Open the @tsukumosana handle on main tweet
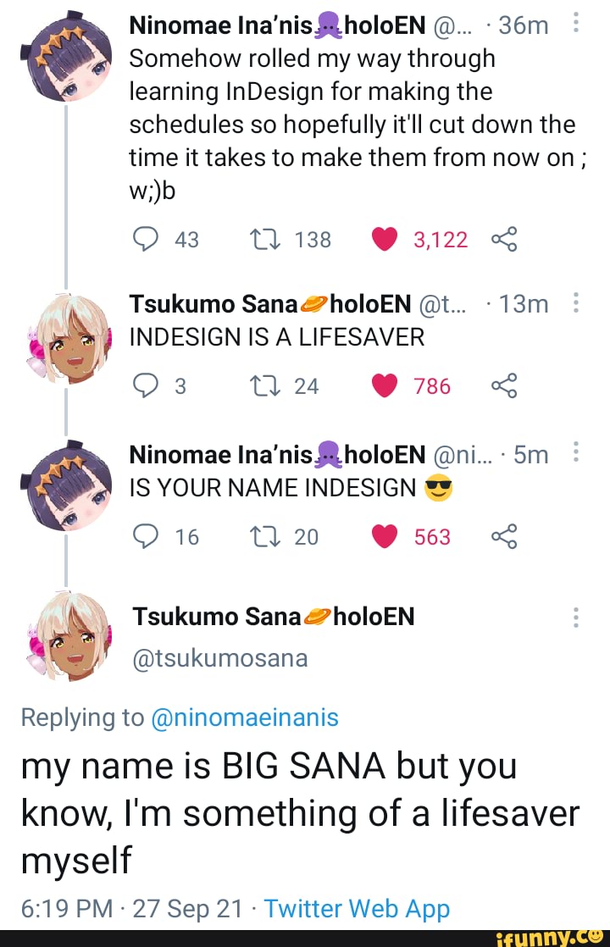This screenshot has height=947, width=610. pos(220,658)
